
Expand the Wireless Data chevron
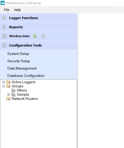4,36
